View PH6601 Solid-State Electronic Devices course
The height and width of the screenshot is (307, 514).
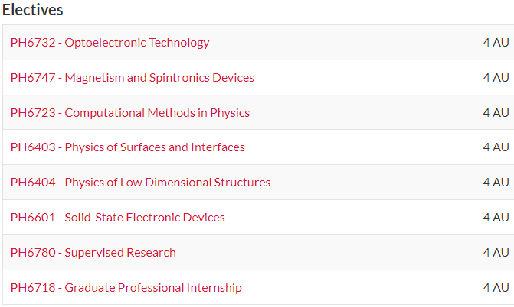(x=118, y=218)
